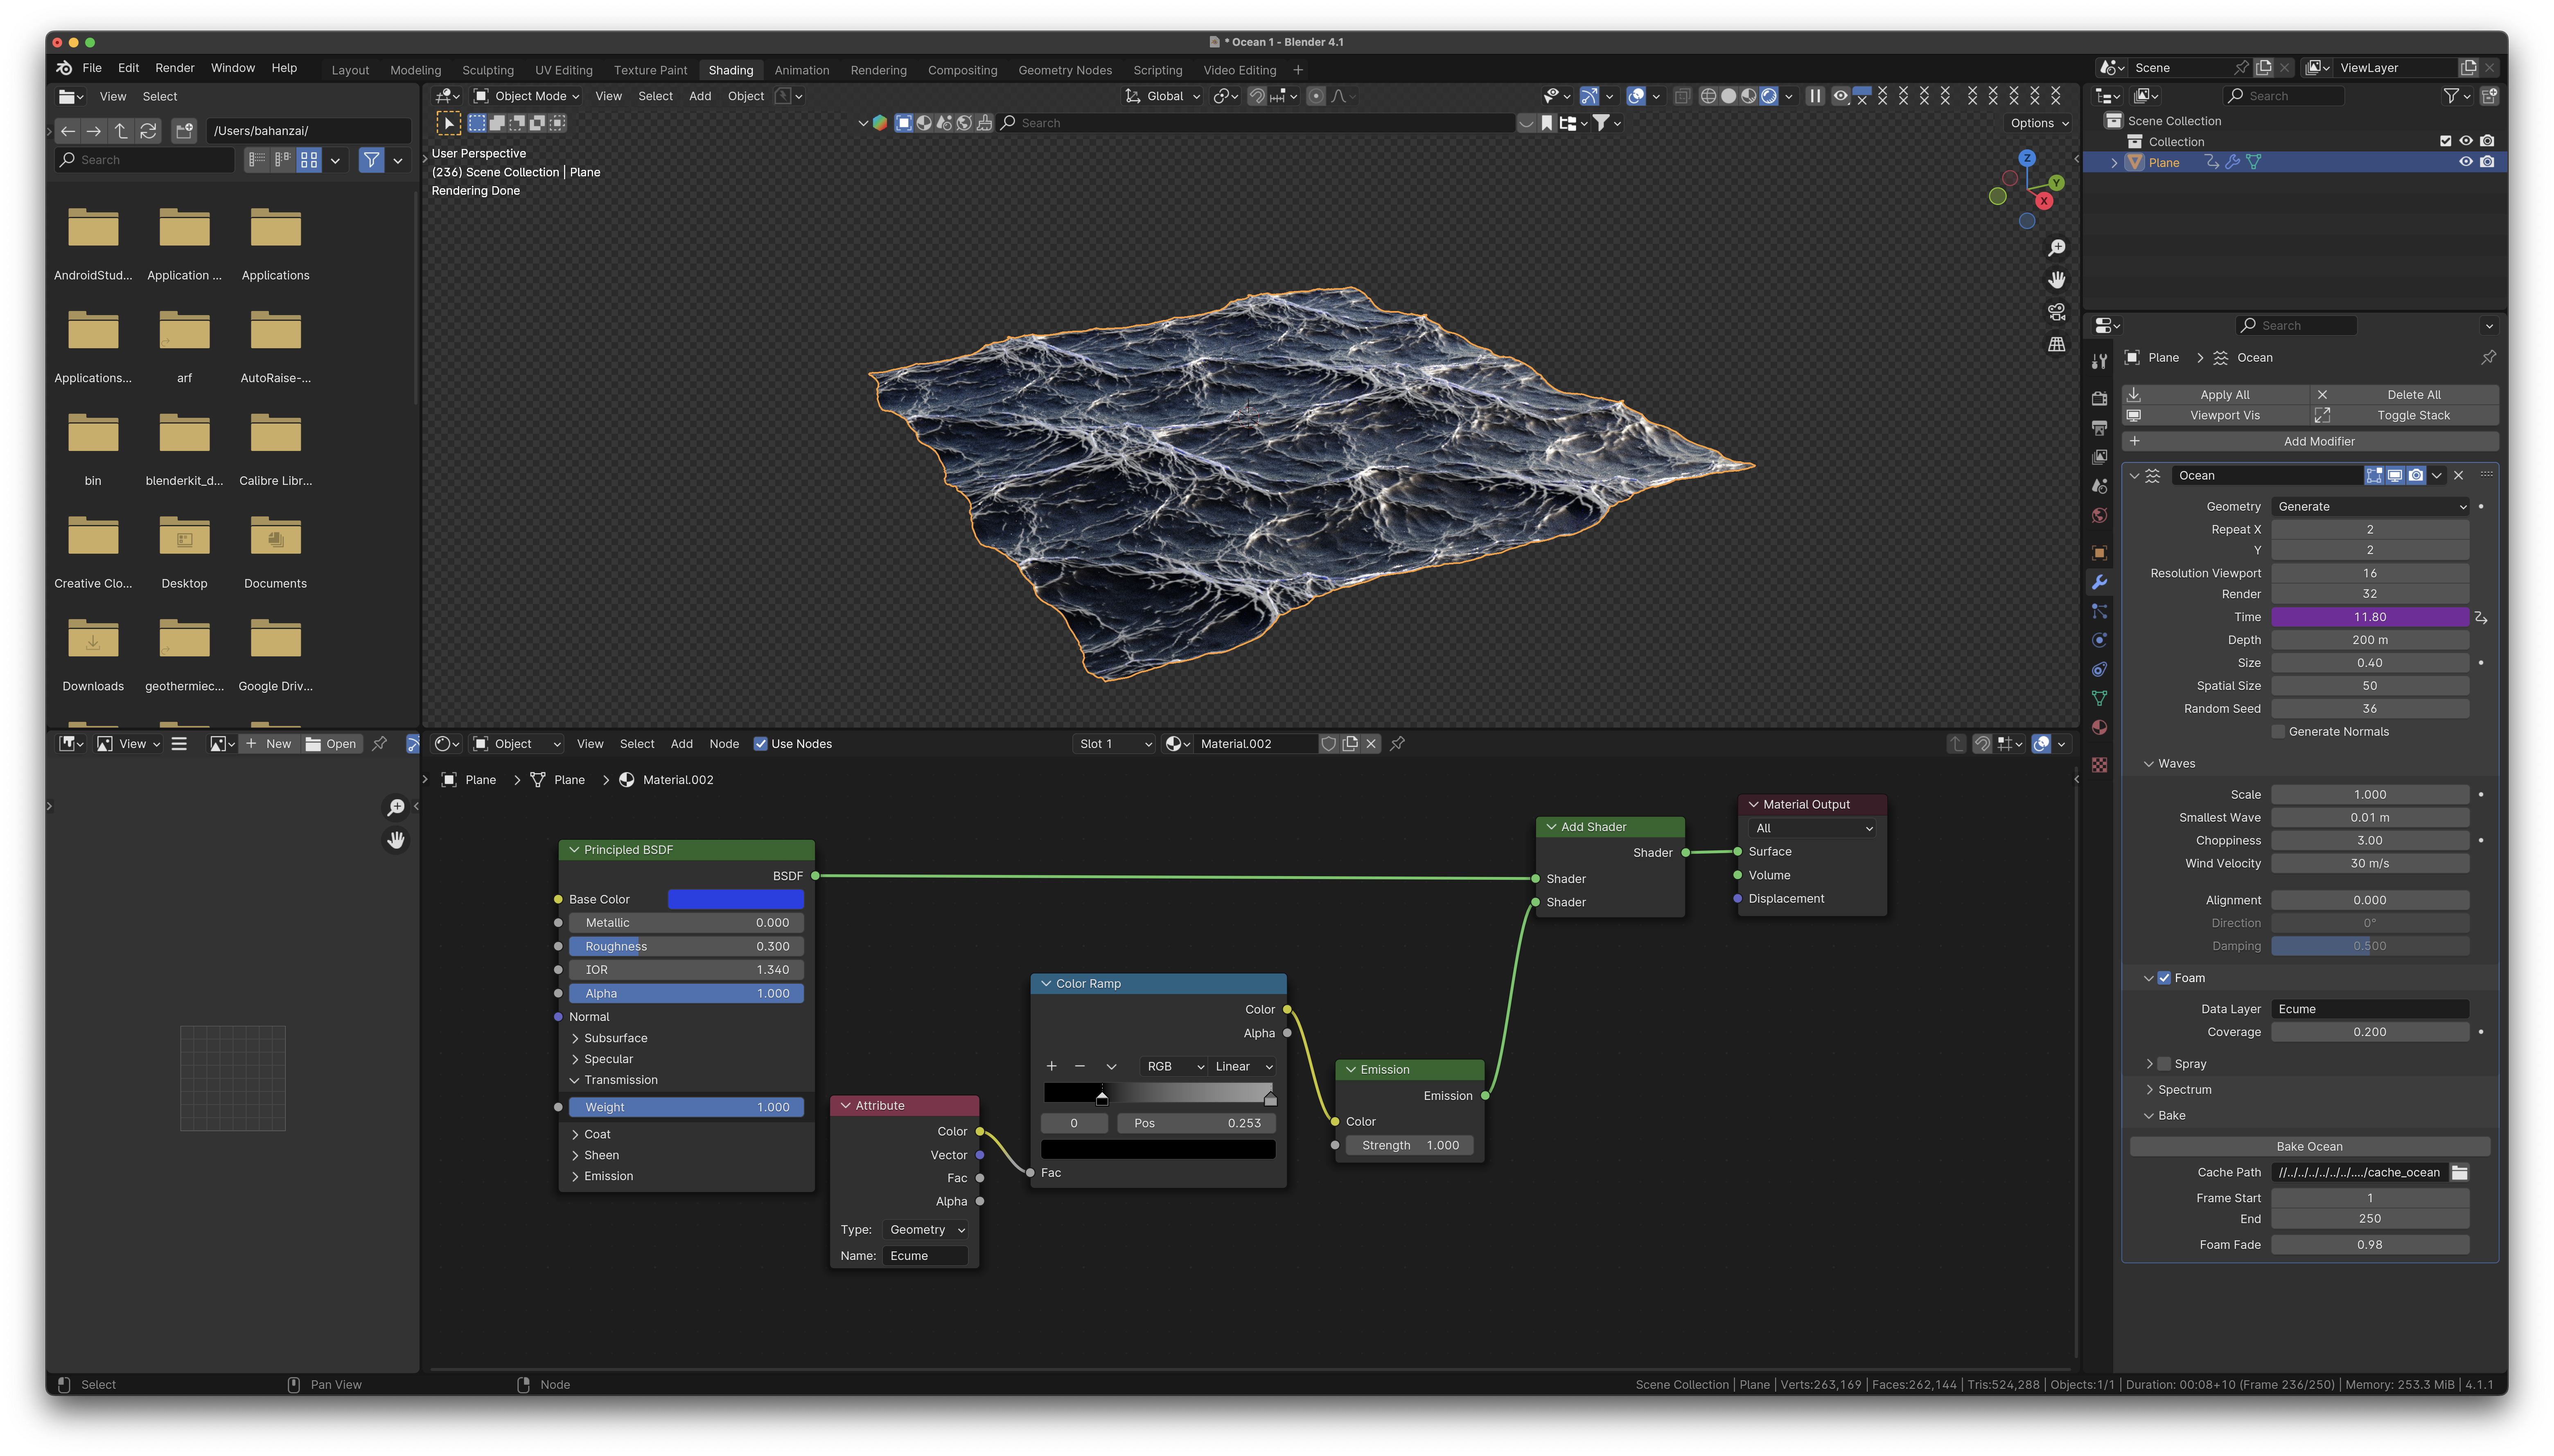The image size is (2554, 1456).
Task: Open the Object Data green triangle tab
Action: (2099, 698)
